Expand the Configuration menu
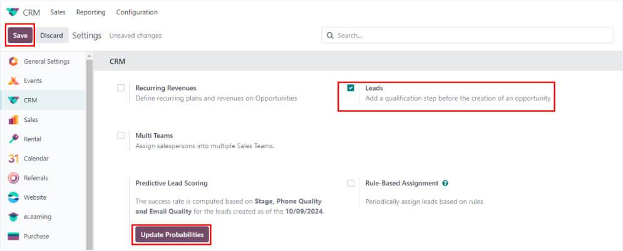This screenshot has width=623, height=251. tap(137, 12)
